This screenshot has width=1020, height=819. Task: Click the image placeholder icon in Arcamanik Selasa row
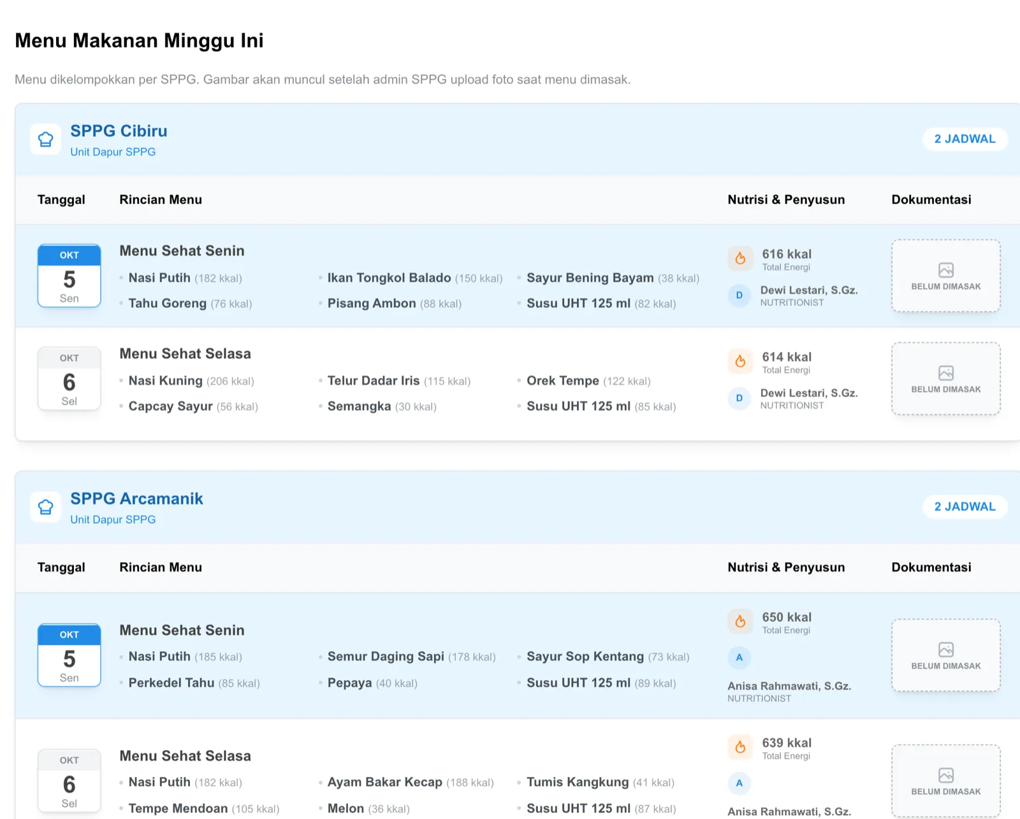pyautogui.click(x=946, y=775)
